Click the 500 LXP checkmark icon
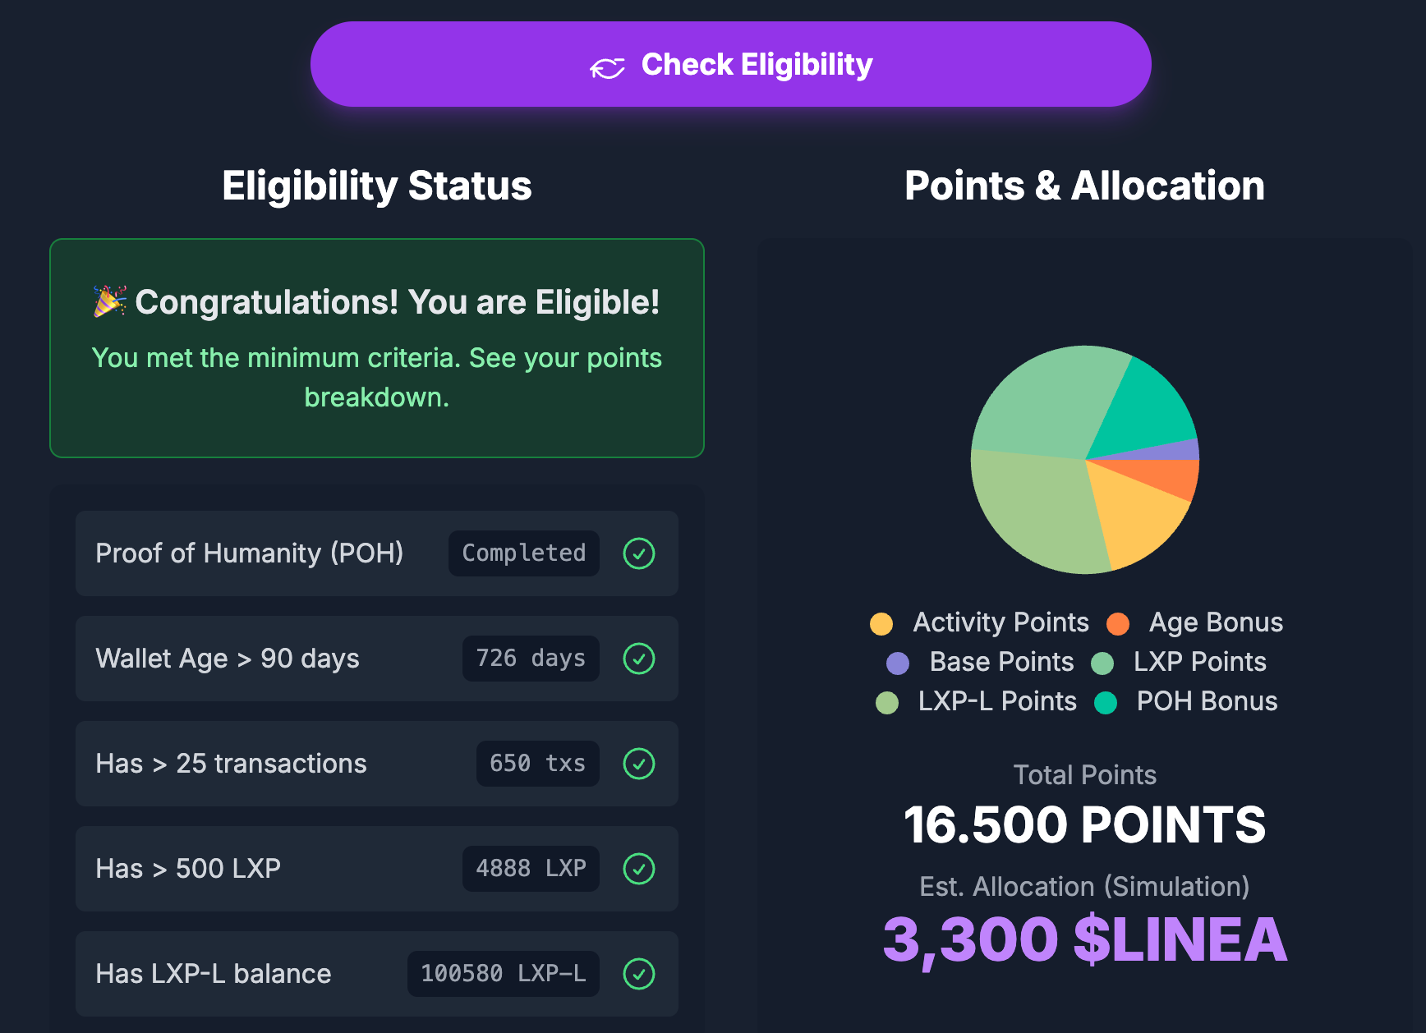Screen dimensions: 1426x1033 [638, 869]
